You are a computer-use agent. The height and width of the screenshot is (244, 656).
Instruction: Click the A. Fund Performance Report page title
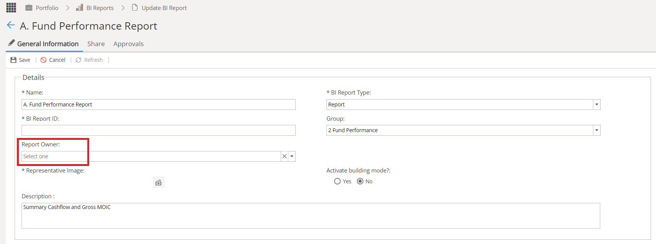click(88, 26)
